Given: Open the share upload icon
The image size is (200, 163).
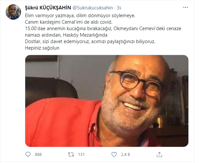Looking at the screenshot, I should (159, 154).
